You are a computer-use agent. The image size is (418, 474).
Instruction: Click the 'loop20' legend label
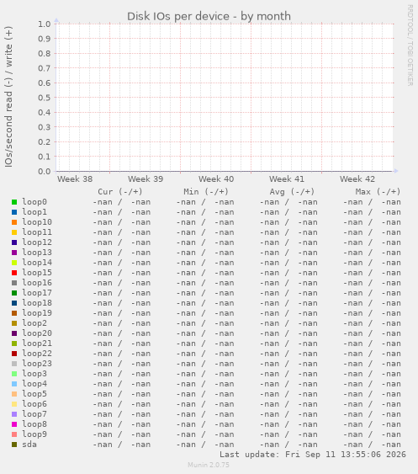point(37,333)
